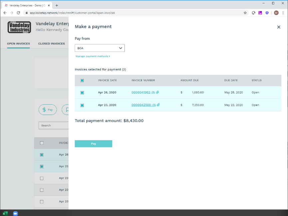Click the address bar URL
Image resolution: width=288 pixels, height=216 pixels.
click(72, 13)
